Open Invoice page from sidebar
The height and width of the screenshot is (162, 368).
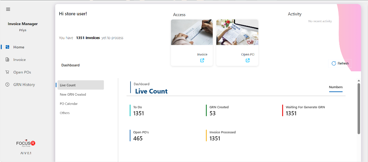(x=19, y=60)
